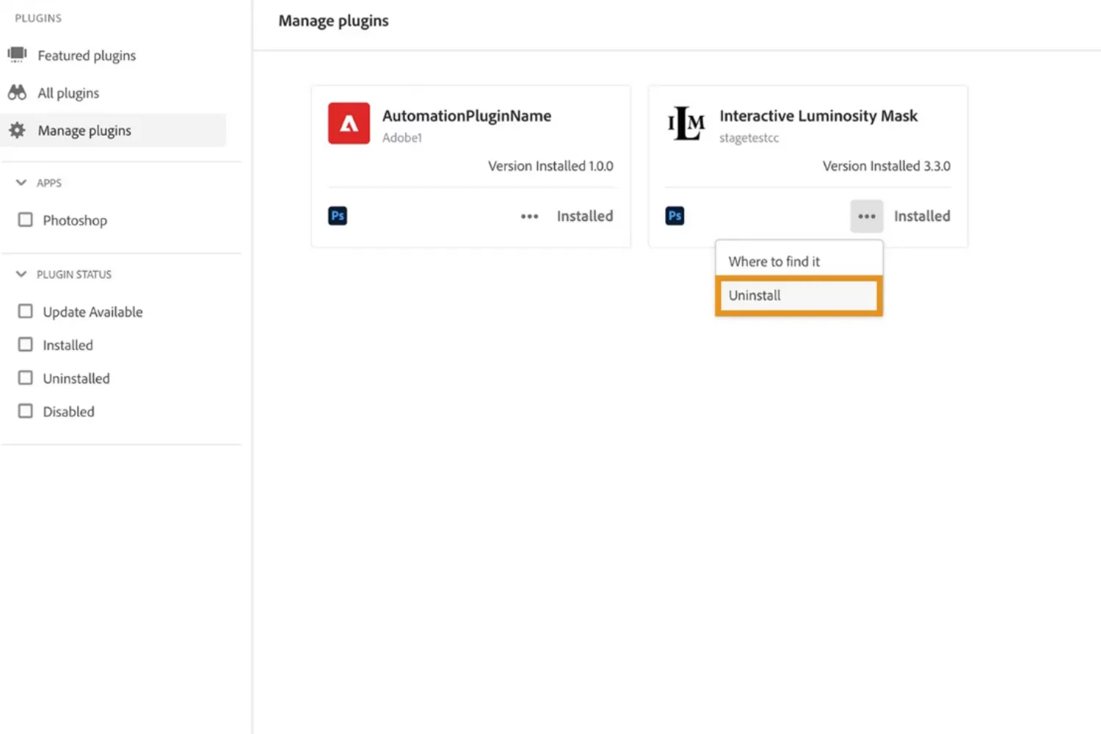Open the All plugins page
The height and width of the screenshot is (734, 1101).
[68, 93]
